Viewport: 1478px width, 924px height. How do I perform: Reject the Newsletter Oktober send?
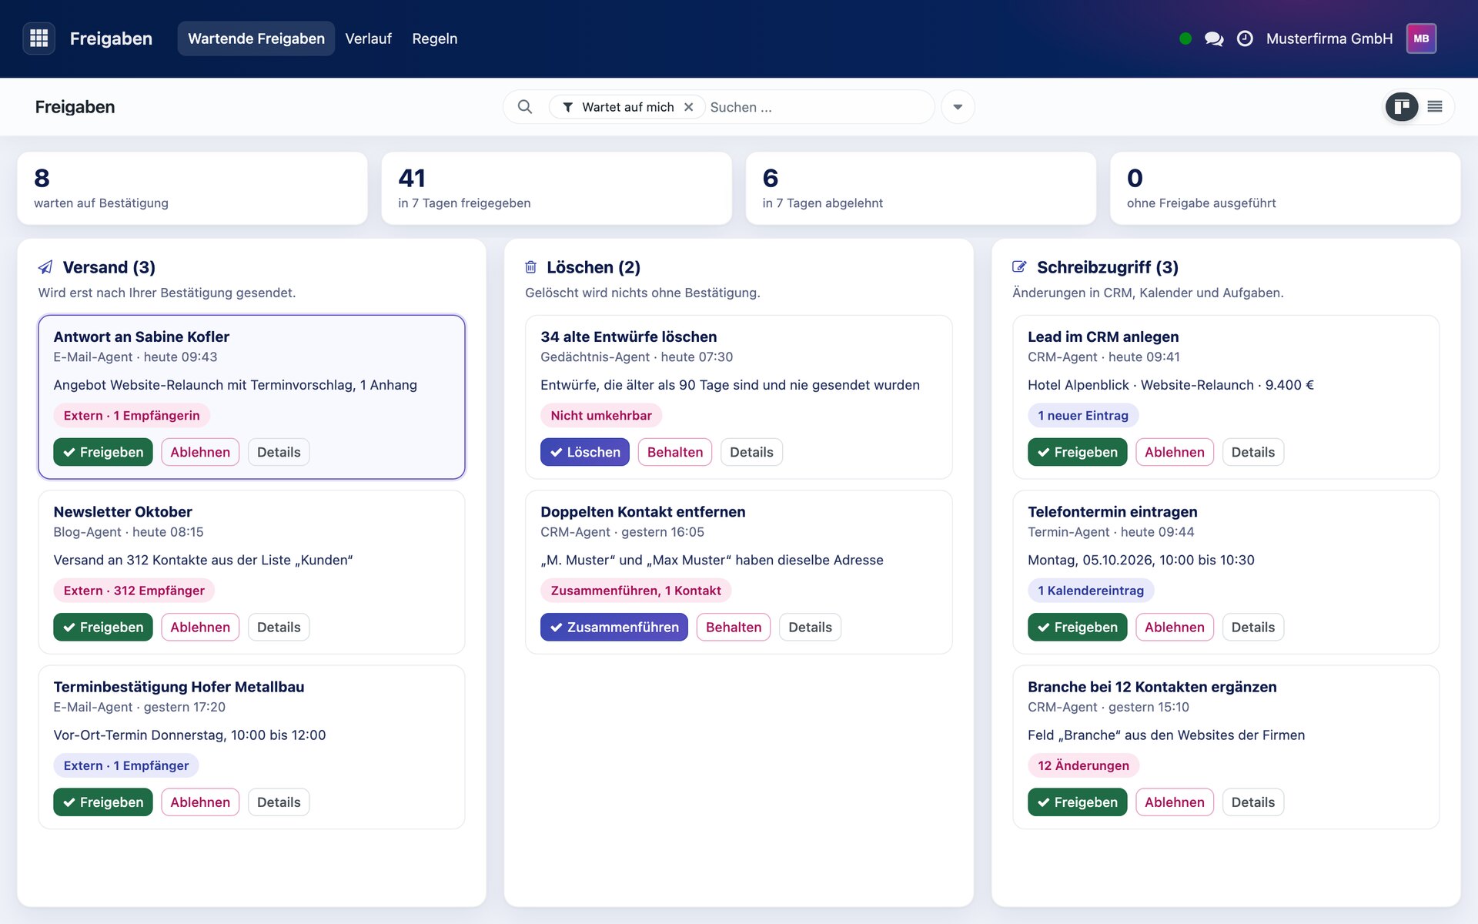tap(200, 627)
